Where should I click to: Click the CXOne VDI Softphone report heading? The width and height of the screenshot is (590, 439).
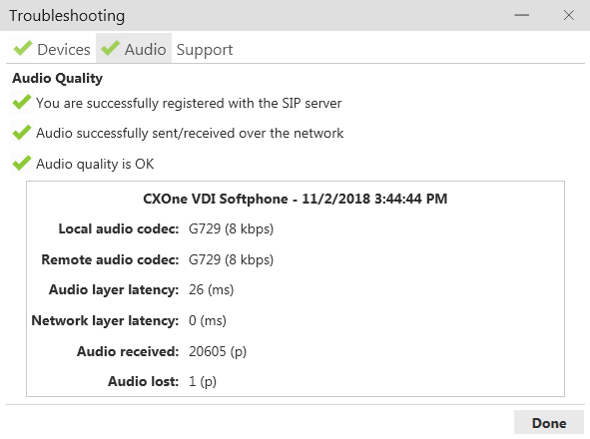click(295, 199)
